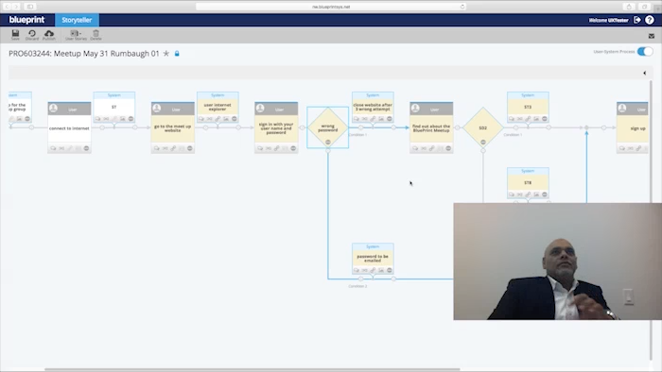
Task: Select the 'wrong password' decision diamond
Action: (x=327, y=127)
